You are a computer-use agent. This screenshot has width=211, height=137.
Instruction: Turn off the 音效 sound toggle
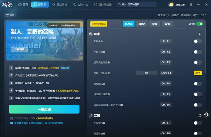coord(199,24)
